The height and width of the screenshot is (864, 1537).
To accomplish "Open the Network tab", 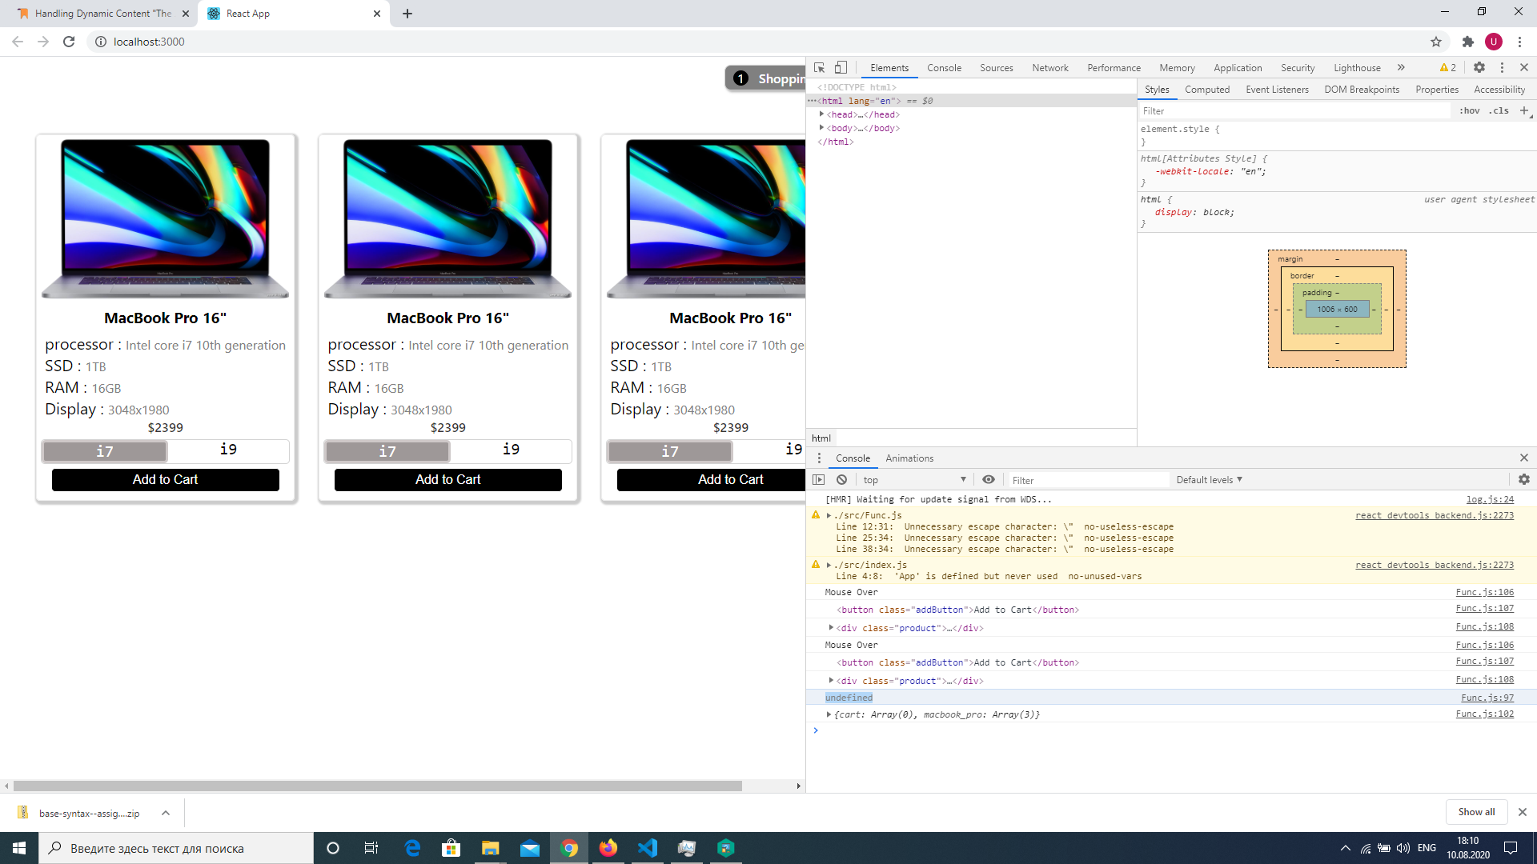I will point(1050,68).
